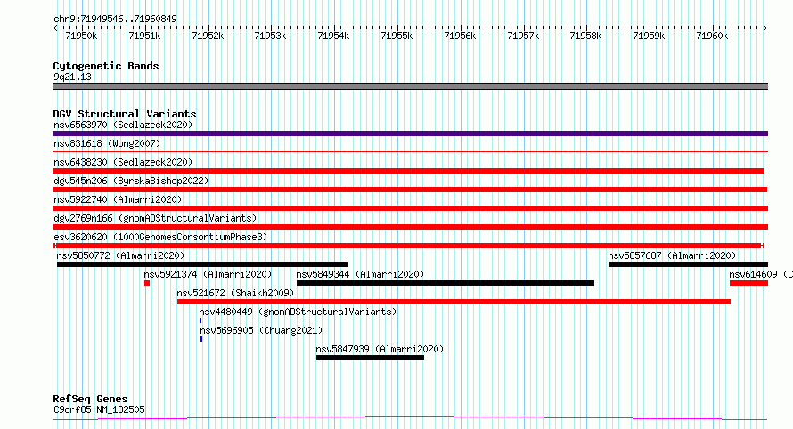
Task: Click the 71955k ruler tick label
Action: pyautogui.click(x=396, y=36)
